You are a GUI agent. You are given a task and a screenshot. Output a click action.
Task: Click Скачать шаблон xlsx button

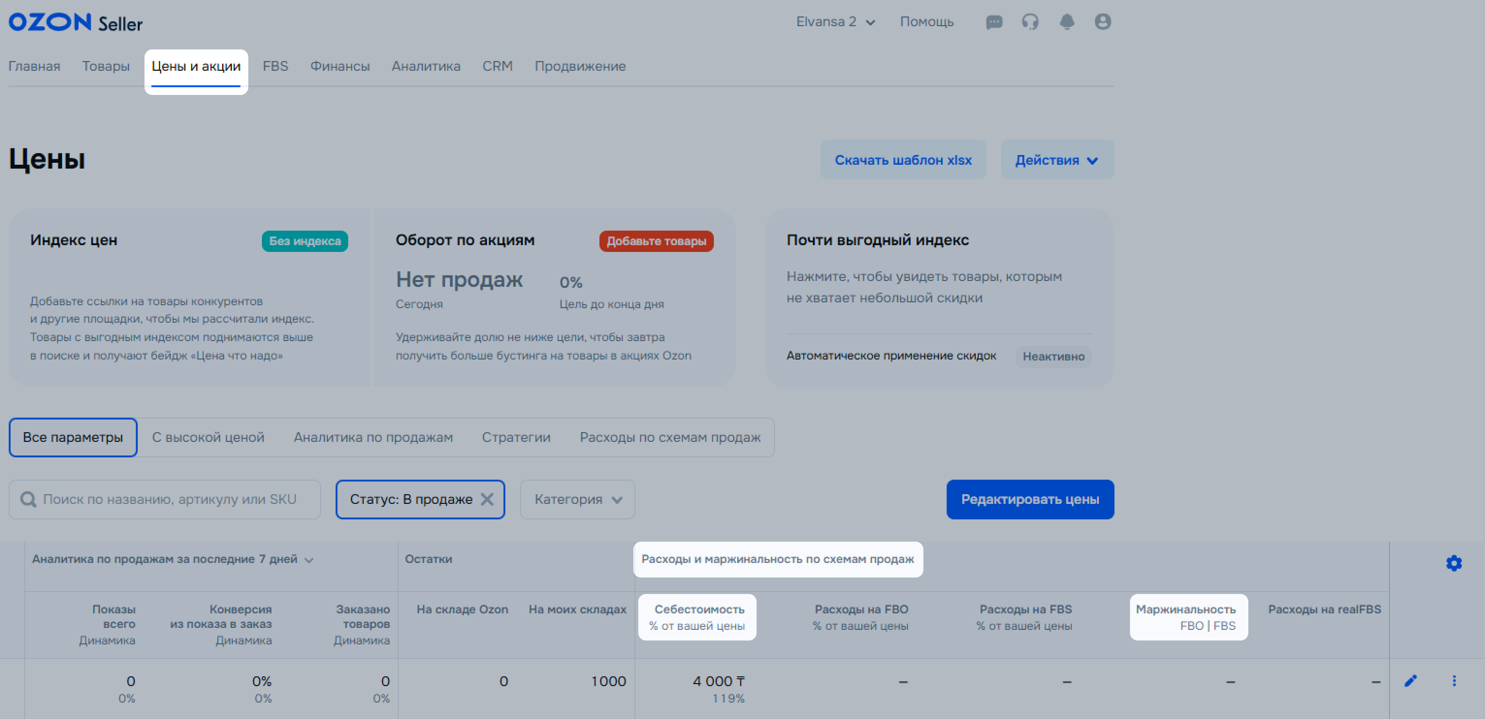(x=903, y=159)
